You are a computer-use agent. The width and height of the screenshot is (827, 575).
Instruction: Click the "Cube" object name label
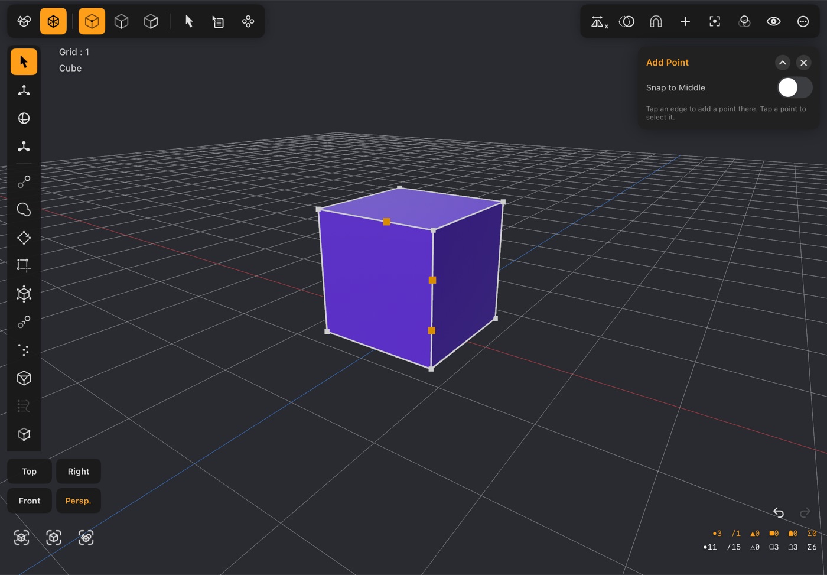(70, 68)
